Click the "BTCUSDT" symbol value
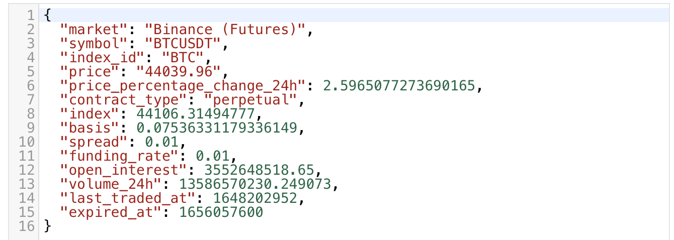This screenshot has width=674, height=240. click(183, 44)
